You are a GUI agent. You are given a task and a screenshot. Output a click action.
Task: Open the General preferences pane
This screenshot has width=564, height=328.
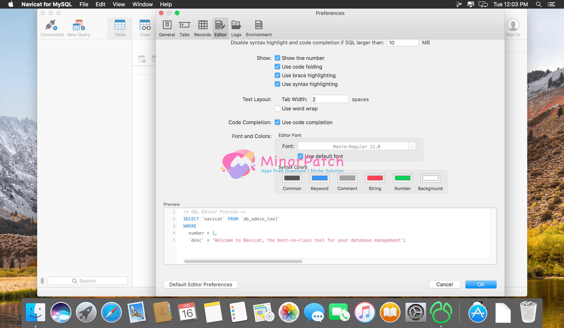tap(167, 28)
